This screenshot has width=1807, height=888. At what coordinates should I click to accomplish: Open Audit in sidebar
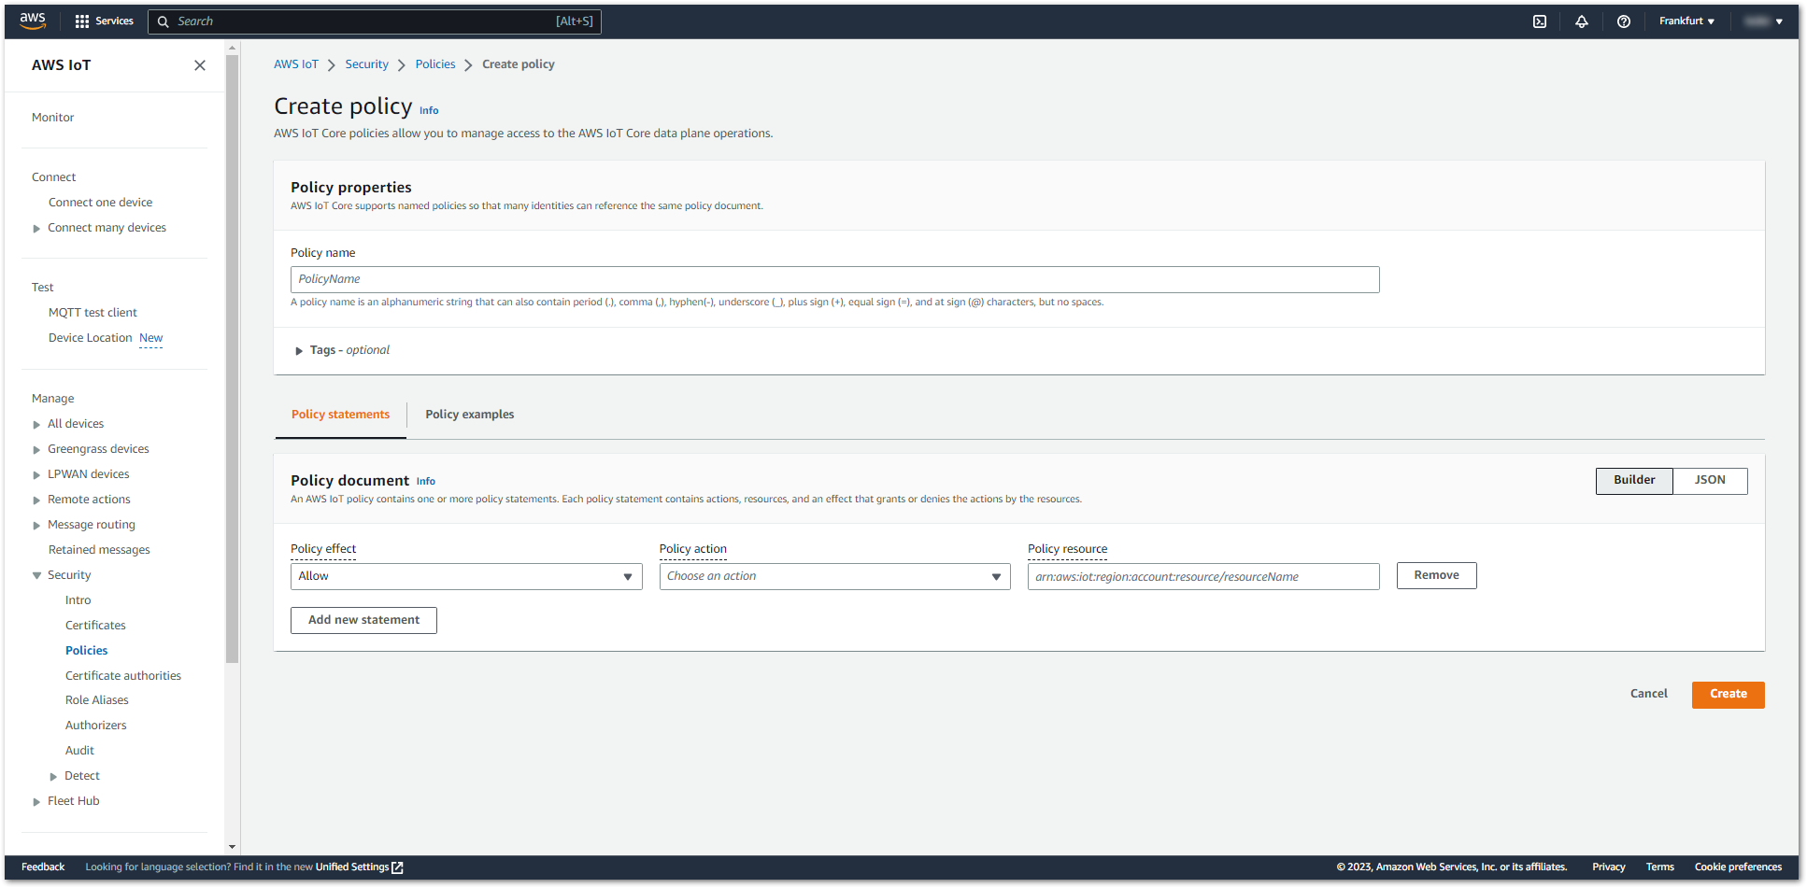[79, 751]
